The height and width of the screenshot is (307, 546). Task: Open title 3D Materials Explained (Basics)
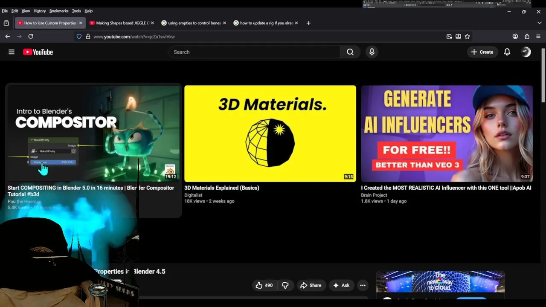(222, 188)
